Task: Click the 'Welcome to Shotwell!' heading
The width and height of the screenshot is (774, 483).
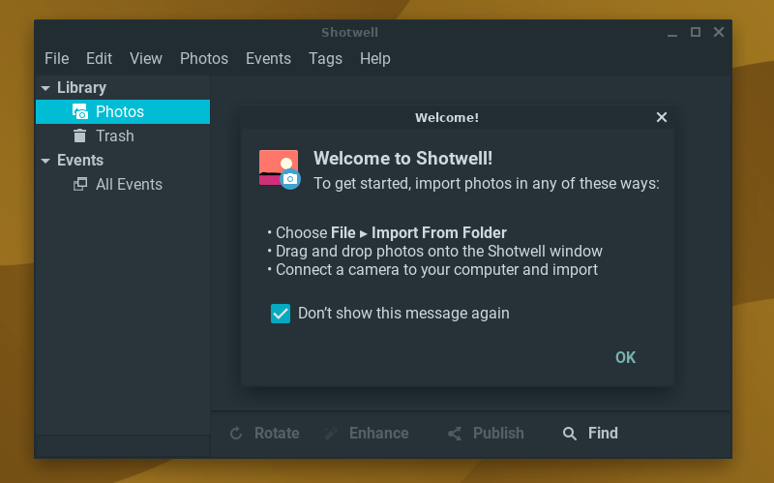Action: coord(402,159)
